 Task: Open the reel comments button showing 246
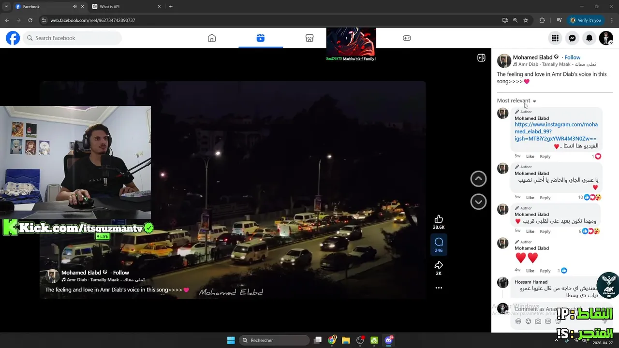click(x=439, y=245)
